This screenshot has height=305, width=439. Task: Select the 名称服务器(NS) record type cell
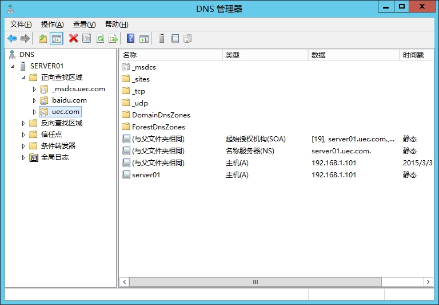tap(250, 151)
